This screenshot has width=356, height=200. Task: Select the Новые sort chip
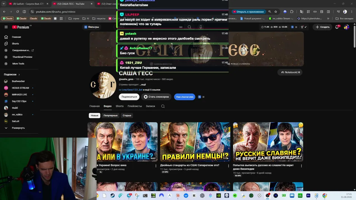pyautogui.click(x=95, y=116)
